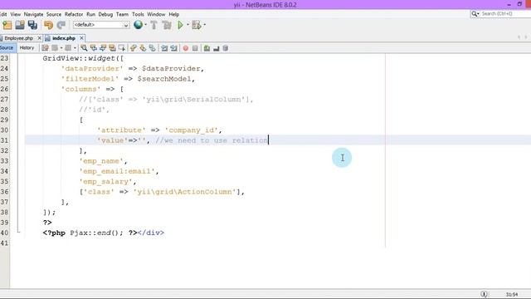531x299 pixels.
Task: Close the index.php tab
Action: point(81,38)
